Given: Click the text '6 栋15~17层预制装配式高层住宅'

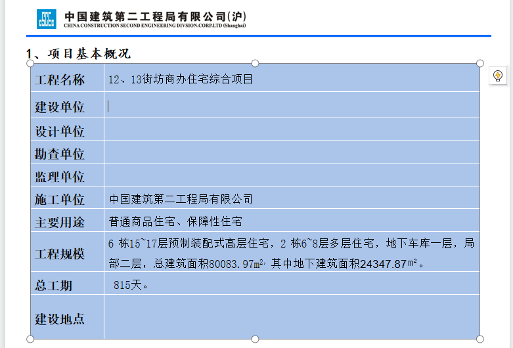Looking at the screenshot, I should point(189,244).
